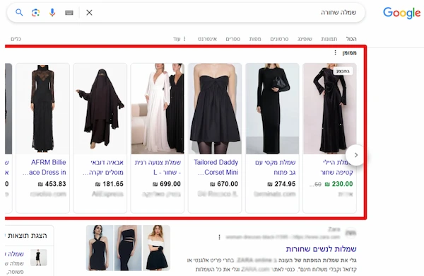Click the AFRM lace dress photo
424x276 pixels.
42,108
